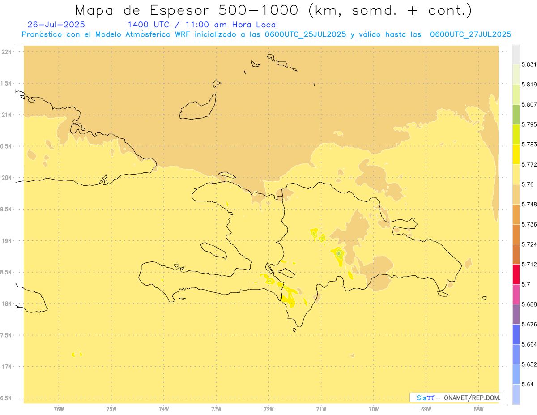Viewport: 537px width, 415px height.
Task: Click the pale blue swatch below 5.64
Action: [516, 394]
